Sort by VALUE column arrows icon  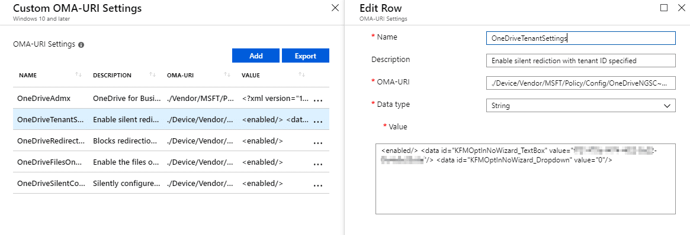tap(302, 75)
